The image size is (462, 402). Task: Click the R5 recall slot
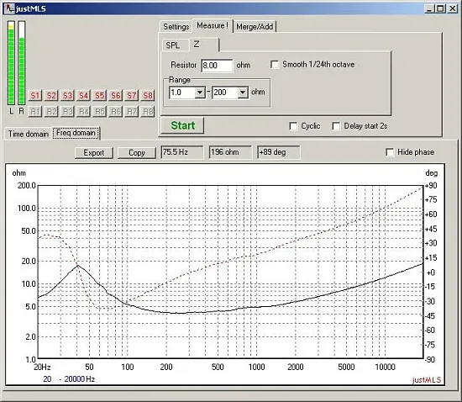(99, 112)
